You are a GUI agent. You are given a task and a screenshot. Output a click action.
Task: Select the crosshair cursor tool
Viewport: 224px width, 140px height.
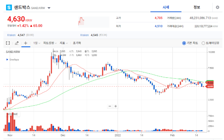coord(25,43)
